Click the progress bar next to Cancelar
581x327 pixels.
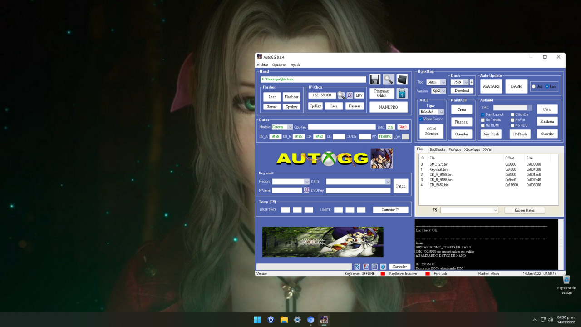(x=304, y=267)
